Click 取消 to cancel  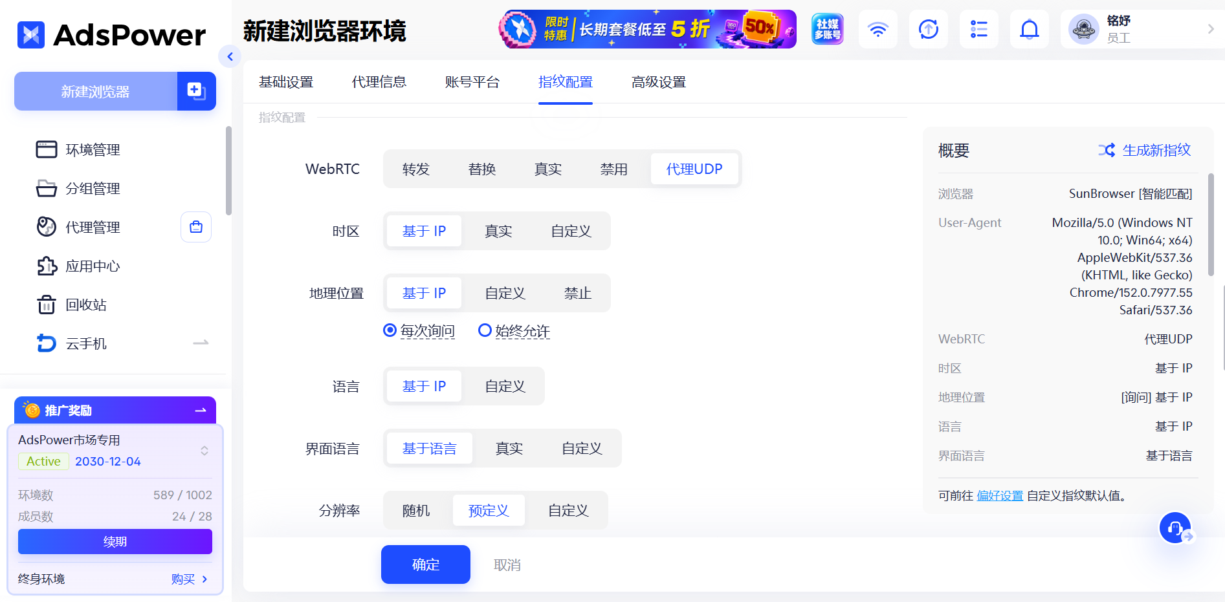click(507, 564)
